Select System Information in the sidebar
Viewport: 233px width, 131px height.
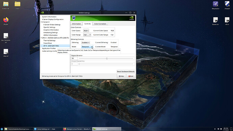click(x=49, y=17)
